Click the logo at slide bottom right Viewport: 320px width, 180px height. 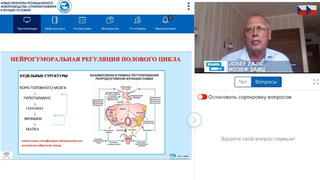coord(179,155)
